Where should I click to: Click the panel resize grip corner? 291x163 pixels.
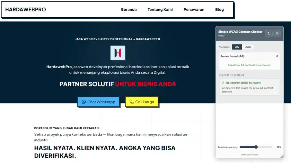[x=282, y=156]
